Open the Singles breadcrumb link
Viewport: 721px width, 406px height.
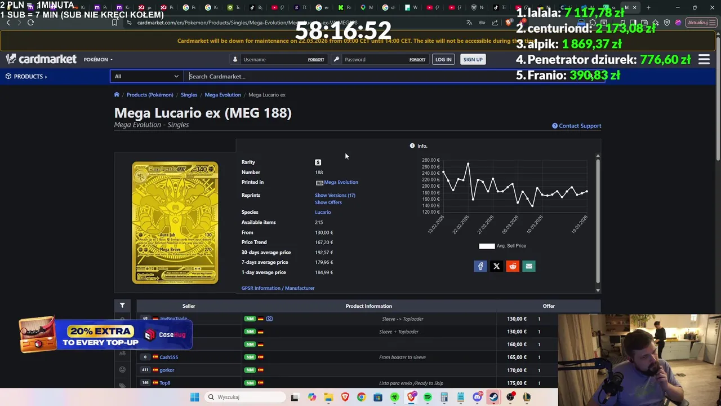tap(189, 95)
